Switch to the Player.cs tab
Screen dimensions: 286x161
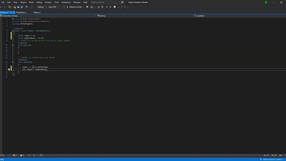(x=37, y=13)
